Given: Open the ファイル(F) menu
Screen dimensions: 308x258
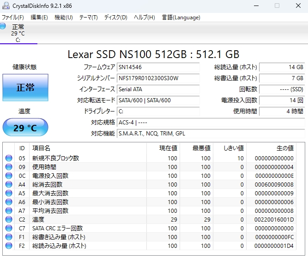Looking at the screenshot, I should (x=13, y=18).
